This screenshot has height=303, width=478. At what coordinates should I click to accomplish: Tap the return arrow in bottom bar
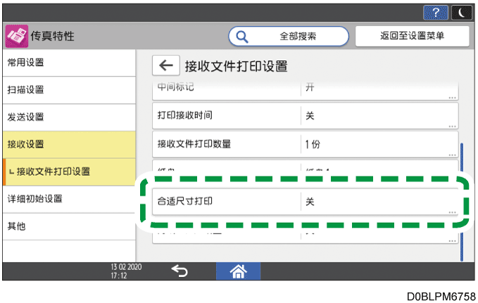pyautogui.click(x=180, y=271)
